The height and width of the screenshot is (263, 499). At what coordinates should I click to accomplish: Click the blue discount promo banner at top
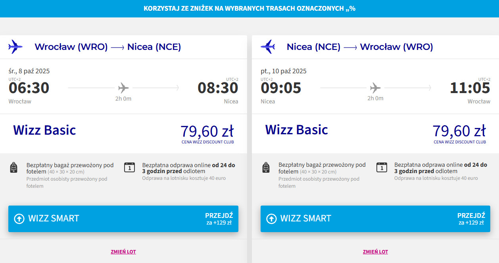tap(249, 8)
